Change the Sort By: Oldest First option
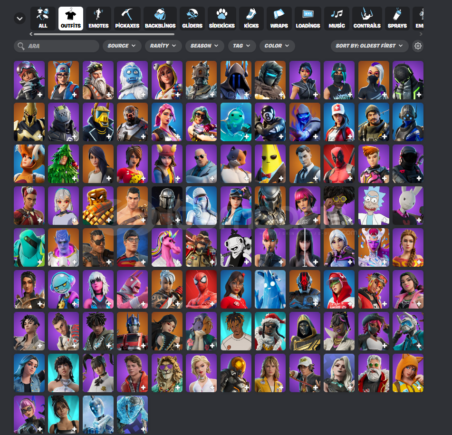This screenshot has height=435, width=452. [x=369, y=46]
